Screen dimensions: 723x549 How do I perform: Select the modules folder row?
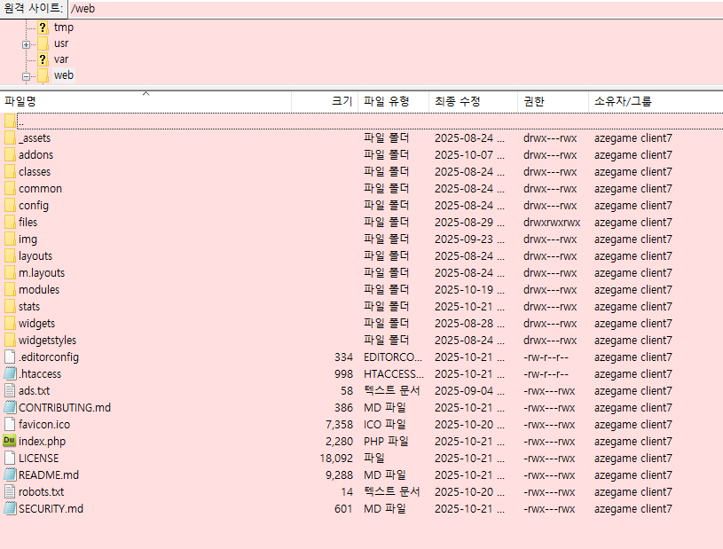[x=39, y=289]
